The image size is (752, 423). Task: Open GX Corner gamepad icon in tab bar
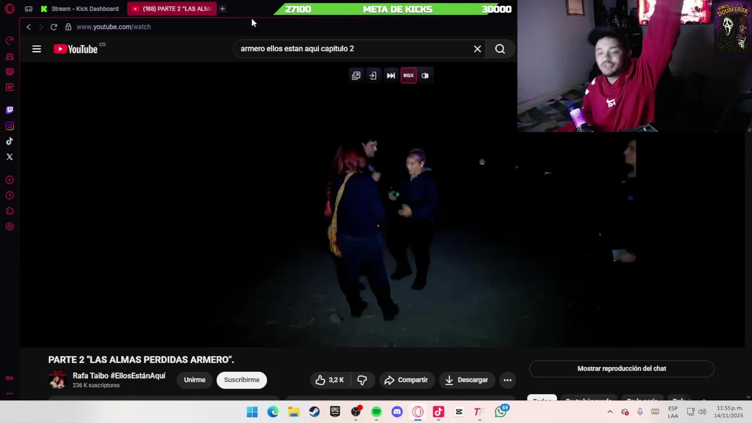click(x=28, y=9)
